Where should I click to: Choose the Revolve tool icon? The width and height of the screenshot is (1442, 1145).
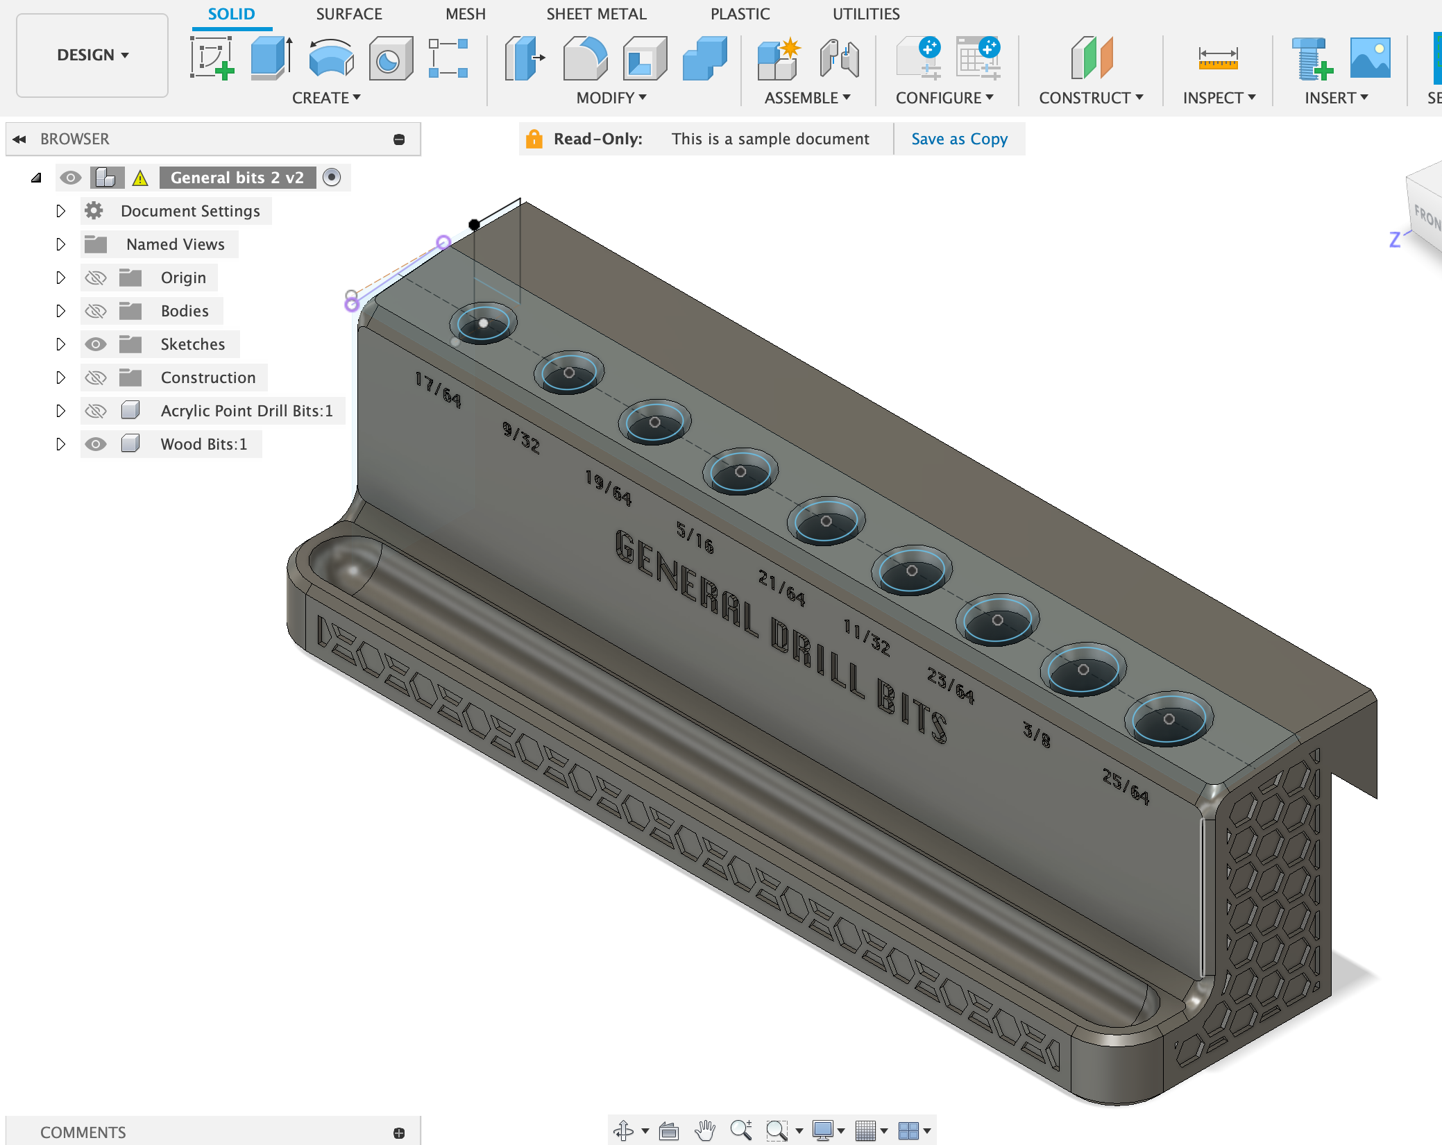[x=331, y=58]
